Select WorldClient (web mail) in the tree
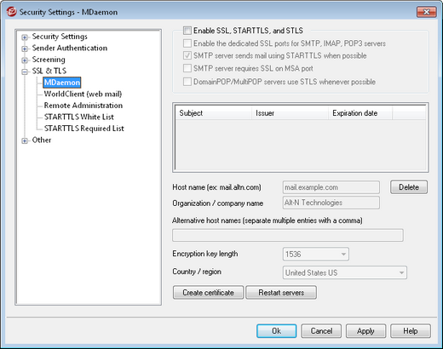 click(83, 94)
